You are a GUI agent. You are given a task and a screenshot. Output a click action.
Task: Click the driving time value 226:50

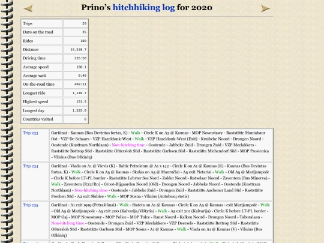coord(80,58)
